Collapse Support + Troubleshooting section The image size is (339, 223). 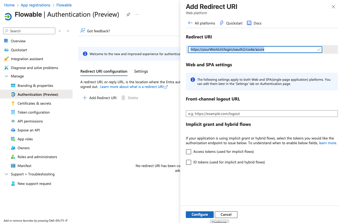coord(6,174)
